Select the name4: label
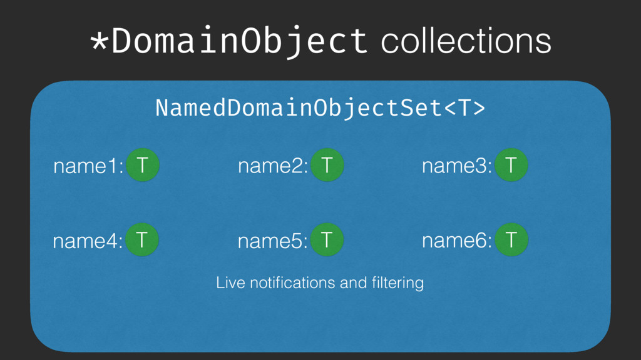Screen dimensions: 641x360 click(x=88, y=241)
